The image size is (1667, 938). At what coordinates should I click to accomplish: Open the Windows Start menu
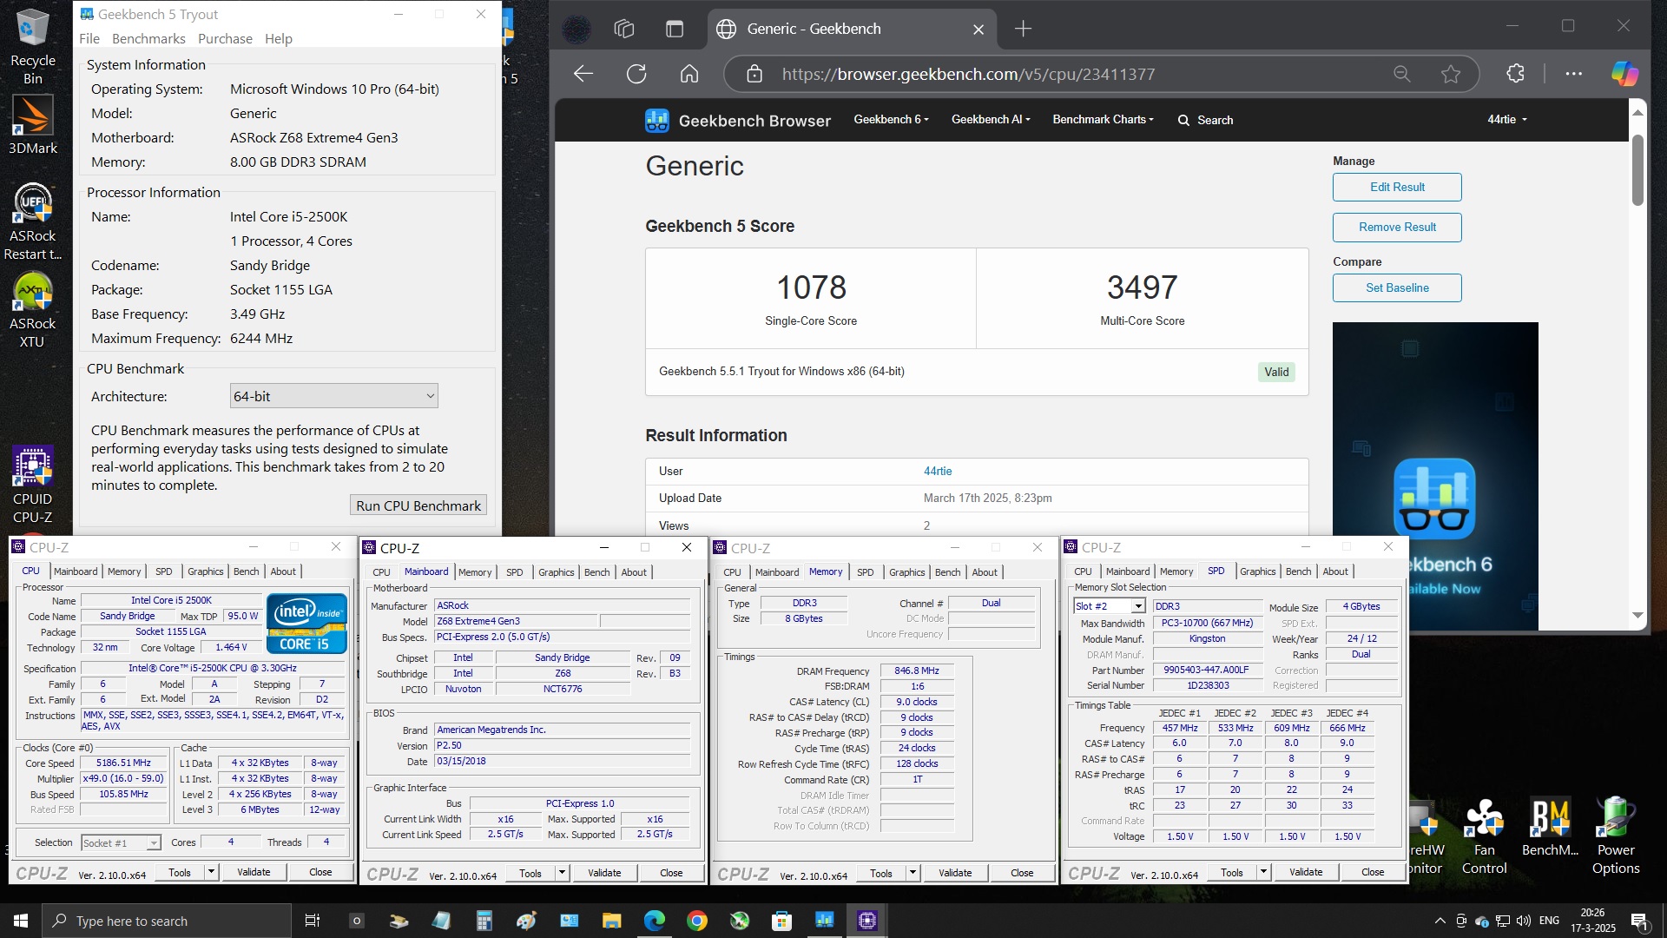(x=21, y=921)
